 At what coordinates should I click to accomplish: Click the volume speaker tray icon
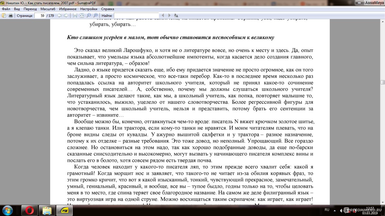click(x=342, y=210)
